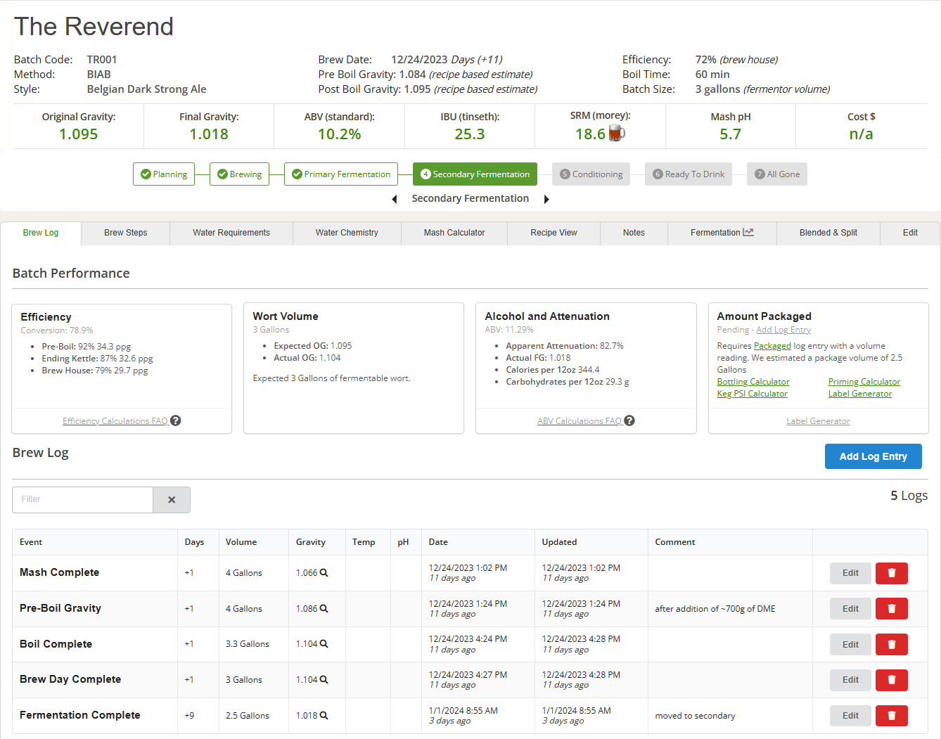This screenshot has width=941, height=739.
Task: Click the '5 Logs' count text
Action: coord(909,496)
